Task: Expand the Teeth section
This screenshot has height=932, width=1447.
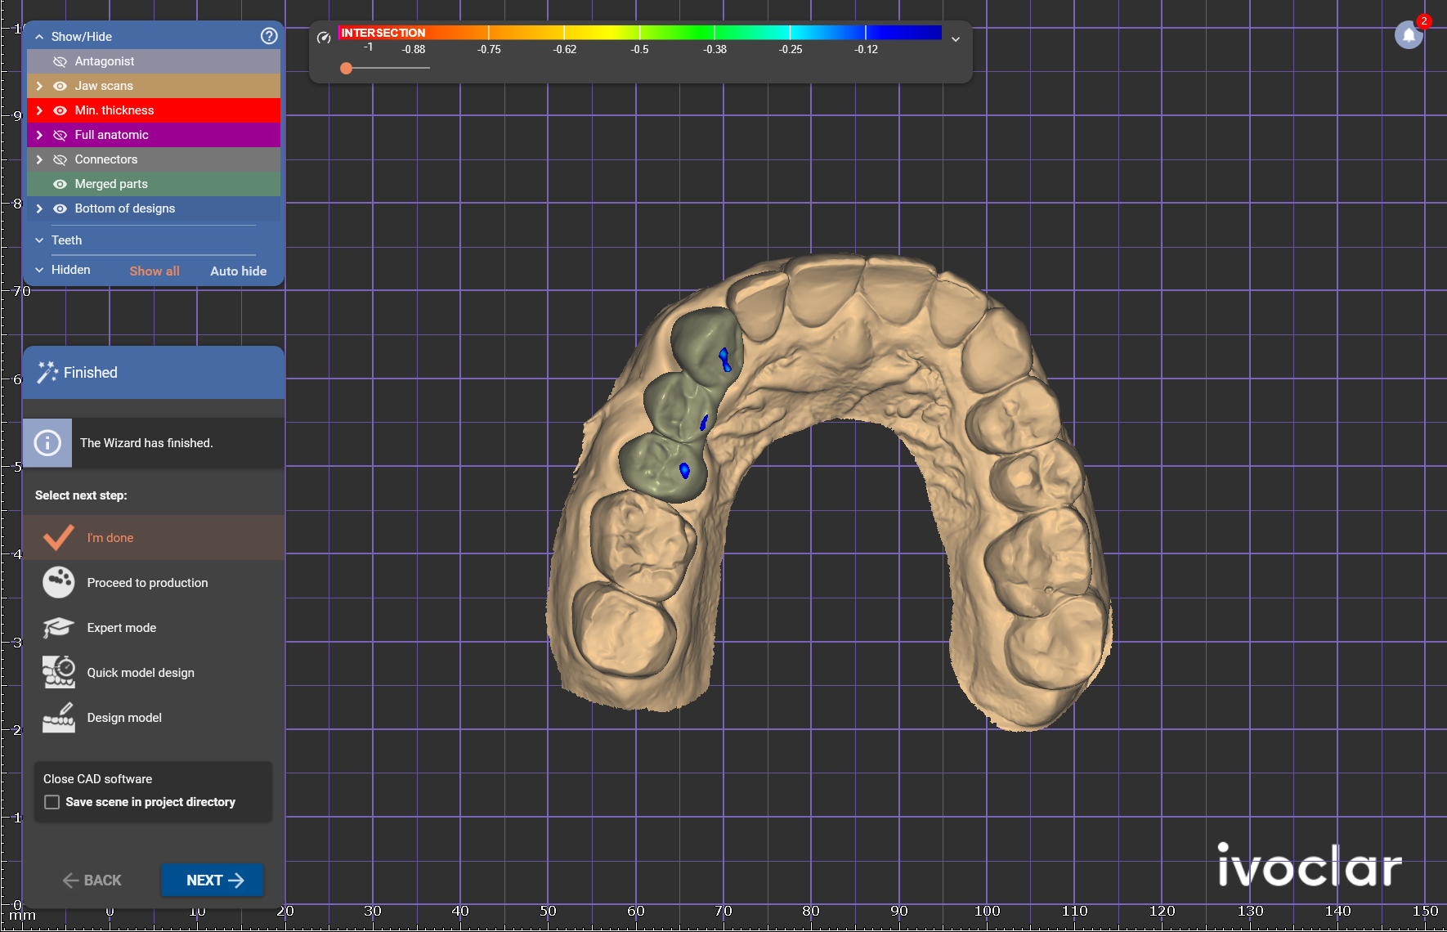Action: 39,240
